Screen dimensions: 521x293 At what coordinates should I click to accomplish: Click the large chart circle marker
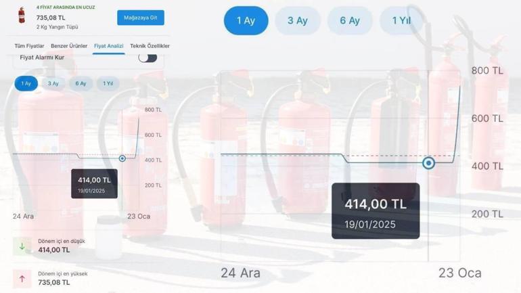(x=428, y=163)
